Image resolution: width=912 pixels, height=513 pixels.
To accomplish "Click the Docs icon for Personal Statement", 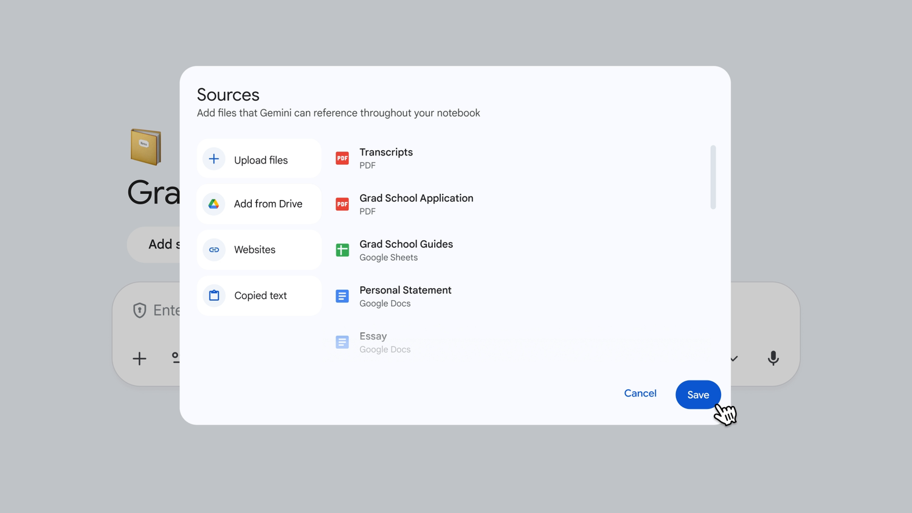I will point(342,296).
